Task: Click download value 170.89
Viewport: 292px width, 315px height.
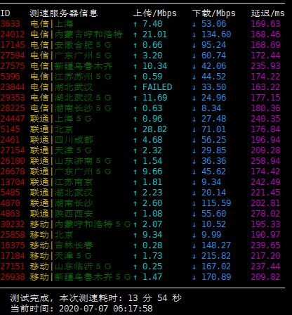Action: 216,277
